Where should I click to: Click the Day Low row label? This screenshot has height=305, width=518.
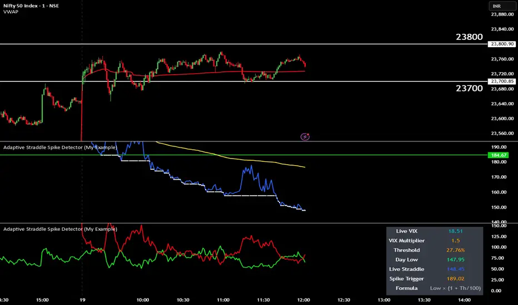[407, 260]
